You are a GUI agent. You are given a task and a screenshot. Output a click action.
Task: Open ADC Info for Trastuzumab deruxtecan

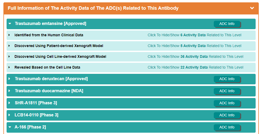tap(227, 79)
